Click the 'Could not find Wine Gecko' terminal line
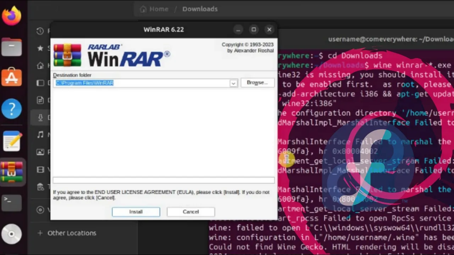This screenshot has height=255, width=454. (x=331, y=247)
